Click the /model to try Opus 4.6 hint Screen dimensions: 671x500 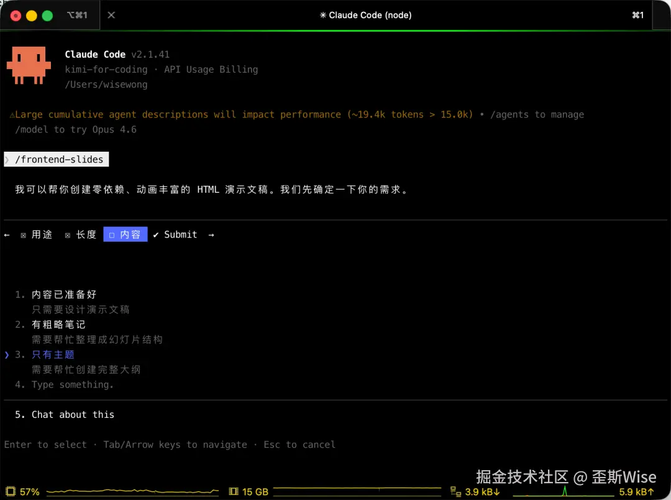tap(76, 129)
